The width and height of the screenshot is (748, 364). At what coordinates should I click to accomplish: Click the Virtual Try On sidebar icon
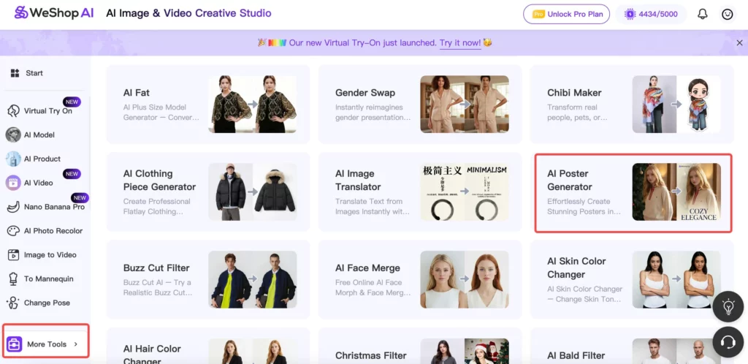(x=13, y=110)
